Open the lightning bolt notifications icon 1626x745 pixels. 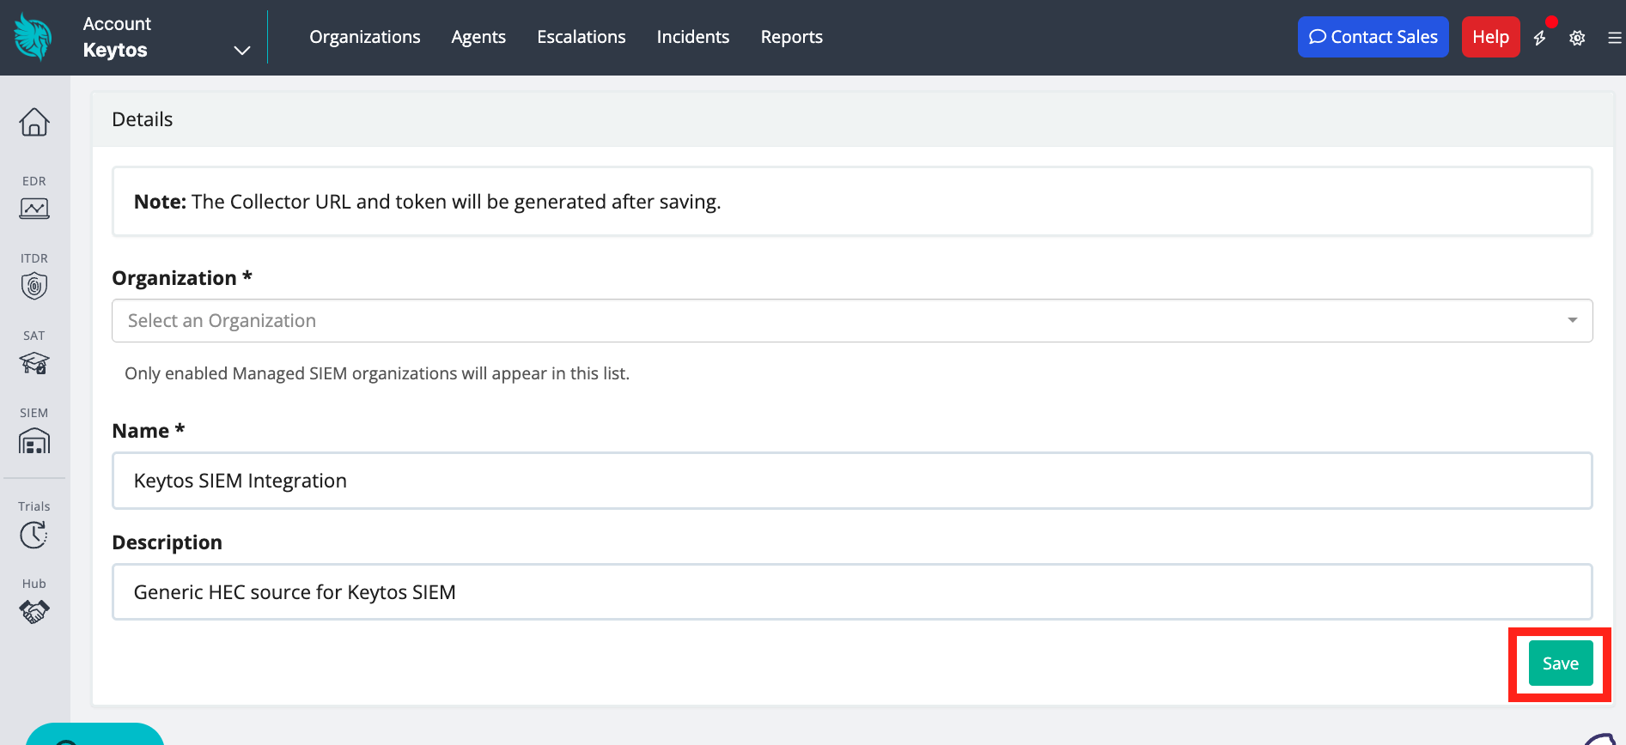click(x=1540, y=38)
